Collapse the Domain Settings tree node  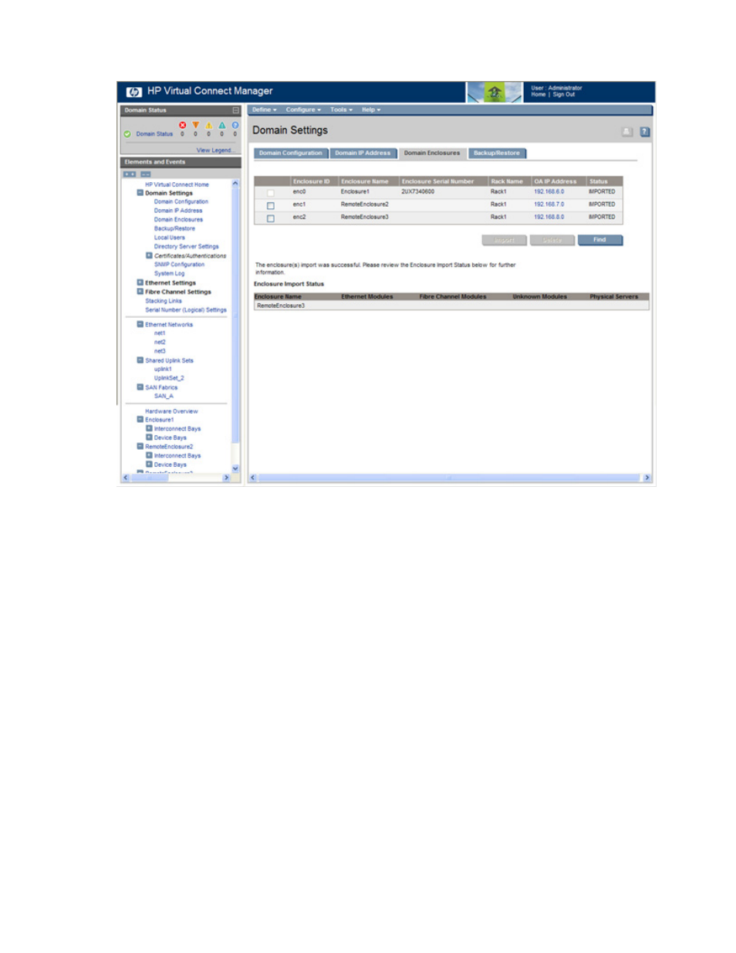[140, 193]
